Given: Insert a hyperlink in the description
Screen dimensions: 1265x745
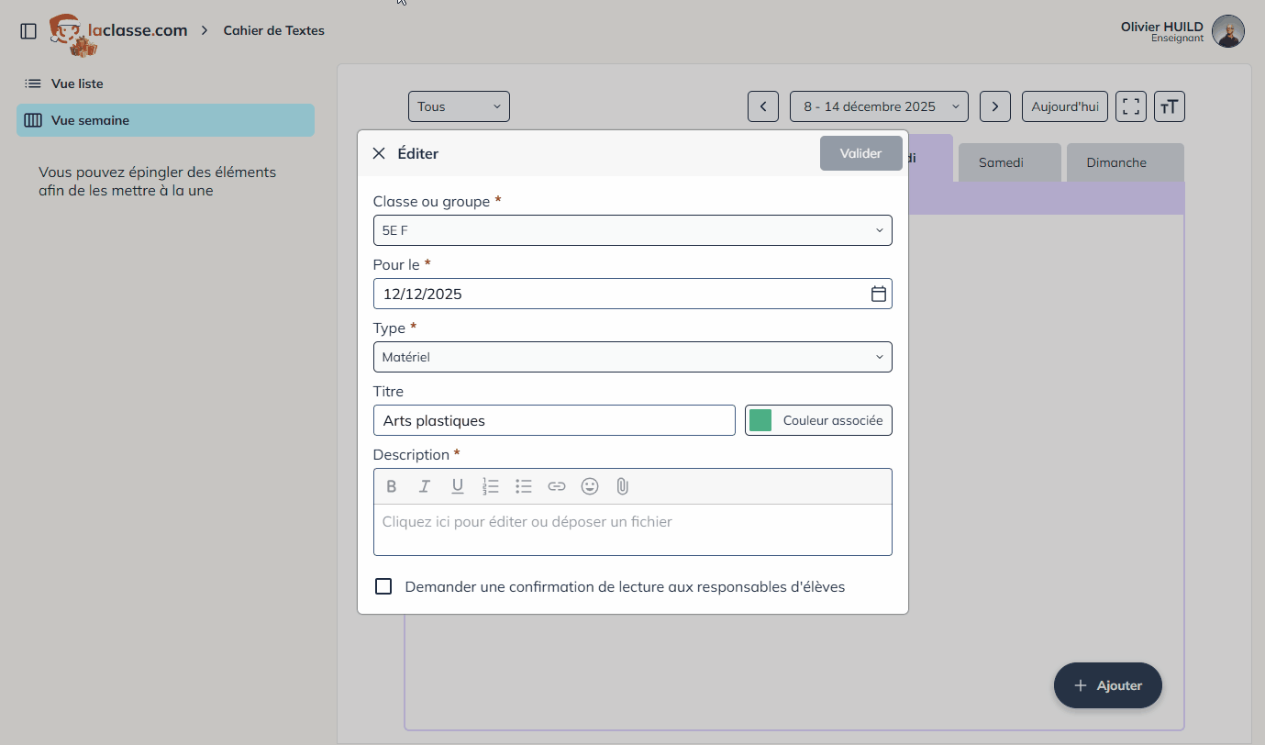Looking at the screenshot, I should point(557,486).
